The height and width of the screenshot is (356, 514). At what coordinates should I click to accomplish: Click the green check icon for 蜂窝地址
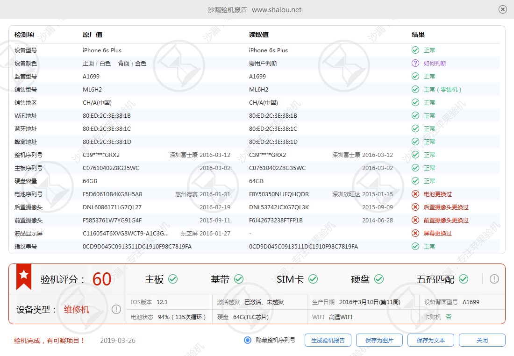[415, 142]
